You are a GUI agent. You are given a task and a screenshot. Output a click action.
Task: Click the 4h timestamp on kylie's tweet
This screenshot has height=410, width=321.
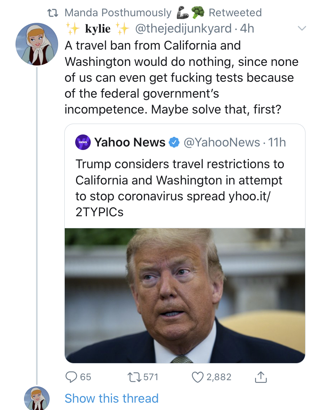click(247, 28)
